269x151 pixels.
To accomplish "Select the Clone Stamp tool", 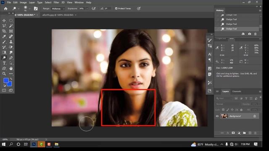I will tap(11, 42).
